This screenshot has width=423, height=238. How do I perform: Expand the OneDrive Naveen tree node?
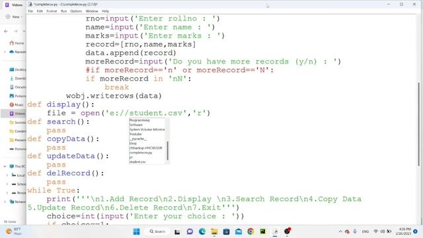5,52
